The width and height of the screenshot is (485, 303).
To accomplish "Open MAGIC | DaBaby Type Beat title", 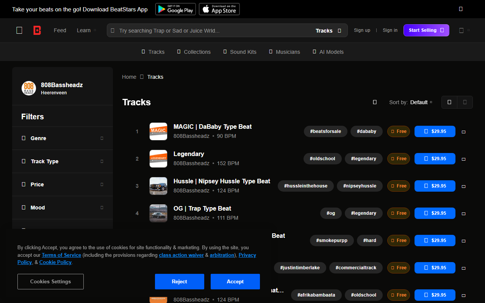I will tap(213, 127).
